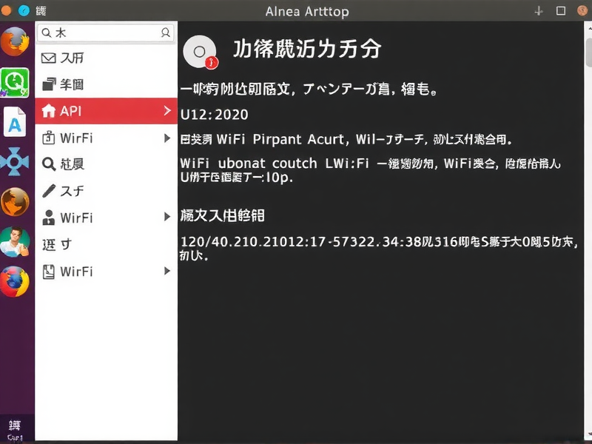This screenshot has height=444, width=592.
Task: Click the clipboard icon on the first WirFi row
Action: tap(48, 138)
